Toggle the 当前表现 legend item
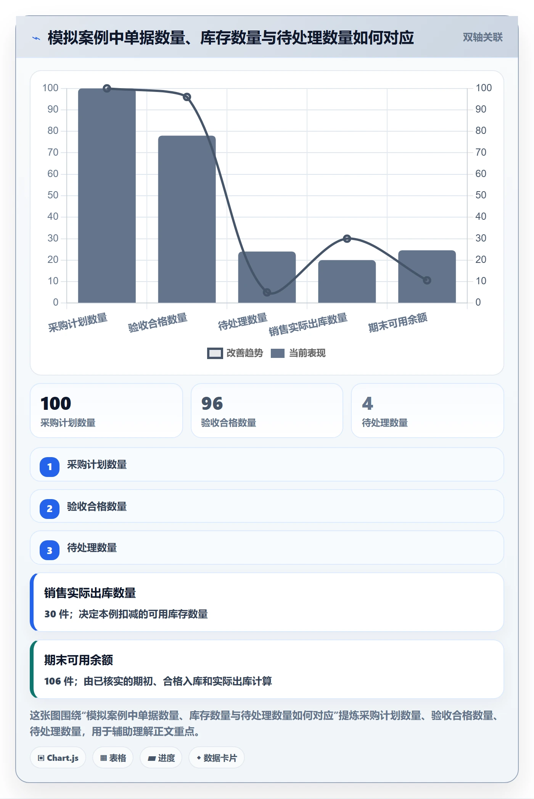This screenshot has width=534, height=799. [x=298, y=353]
